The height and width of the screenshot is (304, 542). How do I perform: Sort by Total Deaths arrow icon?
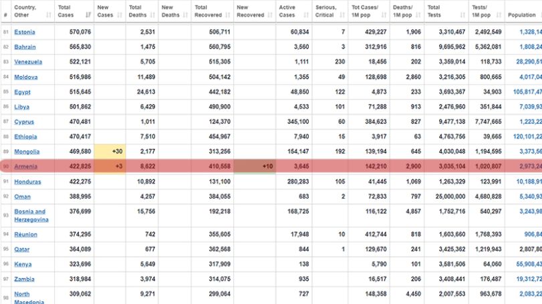(x=152, y=15)
